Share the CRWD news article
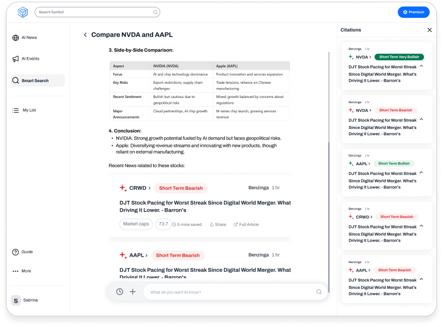 (x=218, y=224)
